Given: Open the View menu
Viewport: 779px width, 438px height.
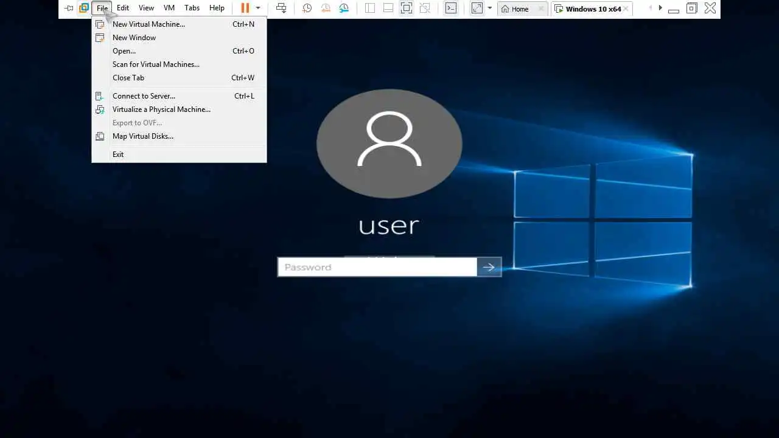Looking at the screenshot, I should (146, 8).
